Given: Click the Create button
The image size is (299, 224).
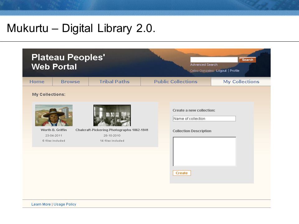Looking at the screenshot, I should click(x=182, y=173).
